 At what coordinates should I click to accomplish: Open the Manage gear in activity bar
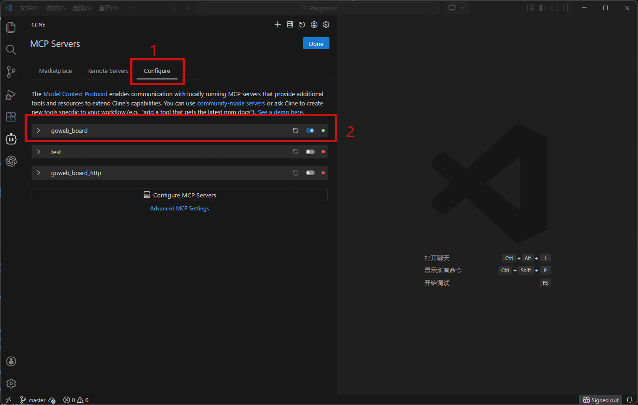pyautogui.click(x=11, y=384)
